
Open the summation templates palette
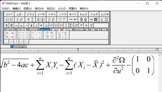click(x=41, y=19)
